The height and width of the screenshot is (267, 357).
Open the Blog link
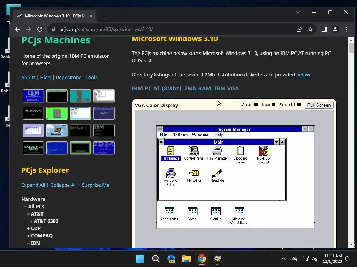pyautogui.click(x=45, y=78)
